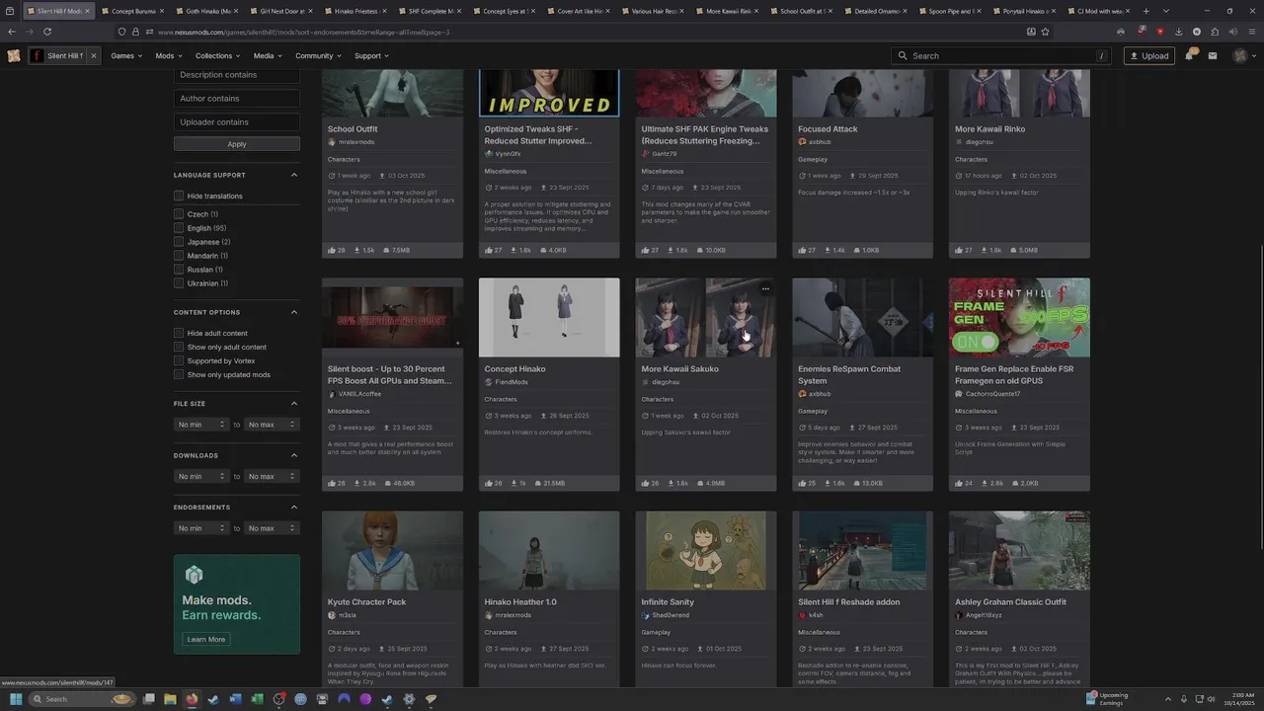Click the browser back arrow
Image resolution: width=1264 pixels, height=711 pixels.
click(x=12, y=32)
